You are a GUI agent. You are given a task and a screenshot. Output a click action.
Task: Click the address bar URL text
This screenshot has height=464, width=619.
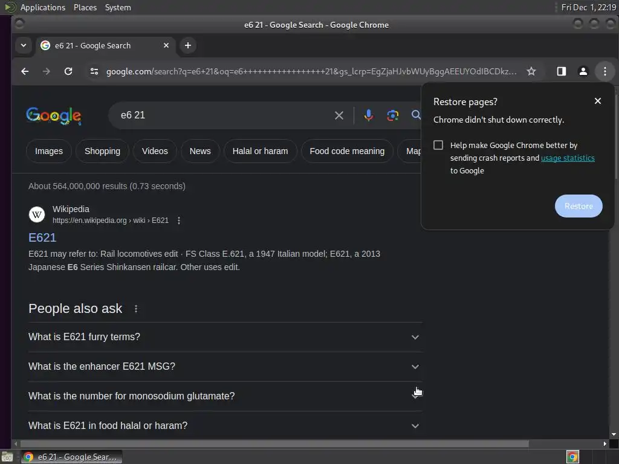pyautogui.click(x=311, y=71)
